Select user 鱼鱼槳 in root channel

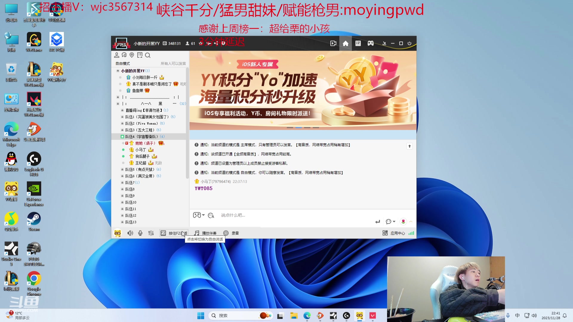click(x=138, y=91)
